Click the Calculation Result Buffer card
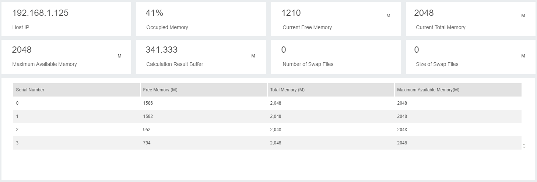Viewport: 537px width, 182px height. (201, 57)
